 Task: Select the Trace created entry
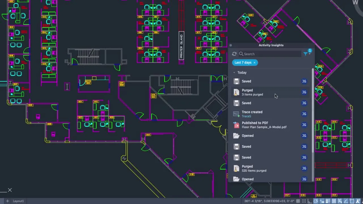(x=271, y=114)
